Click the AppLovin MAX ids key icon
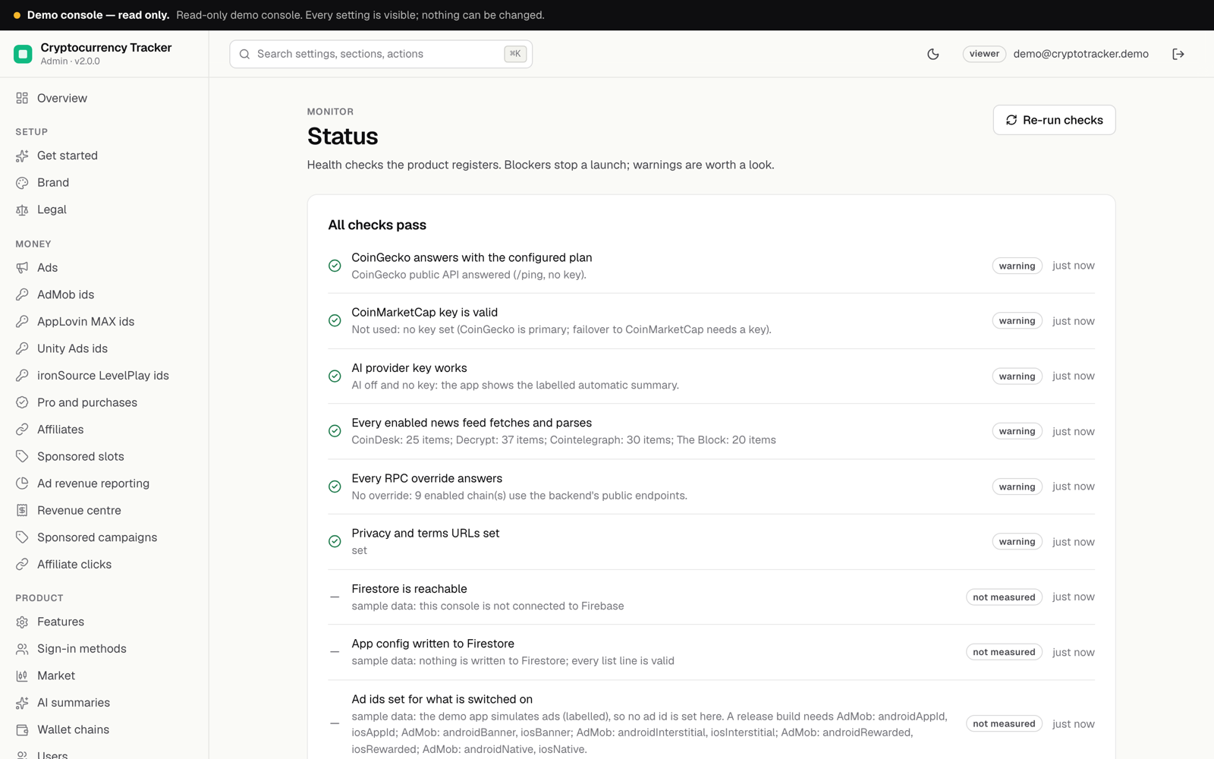 point(22,322)
